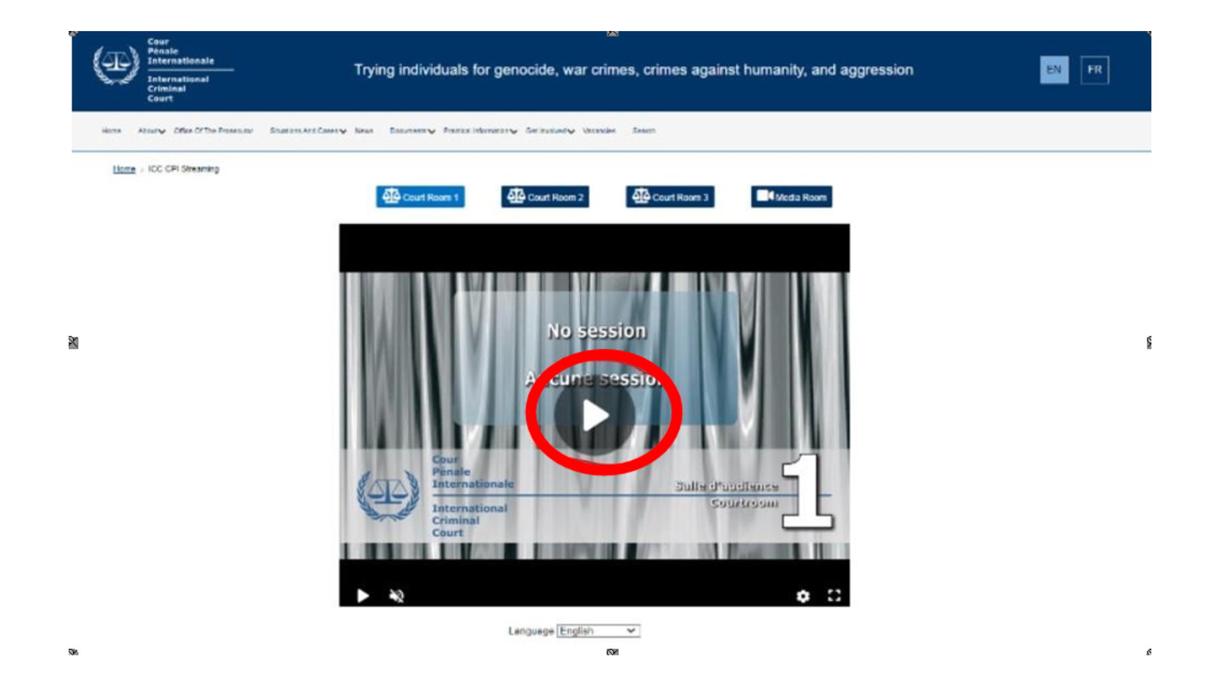The image size is (1220, 686).
Task: Switch to Court Room 3 stream
Action: pos(670,197)
